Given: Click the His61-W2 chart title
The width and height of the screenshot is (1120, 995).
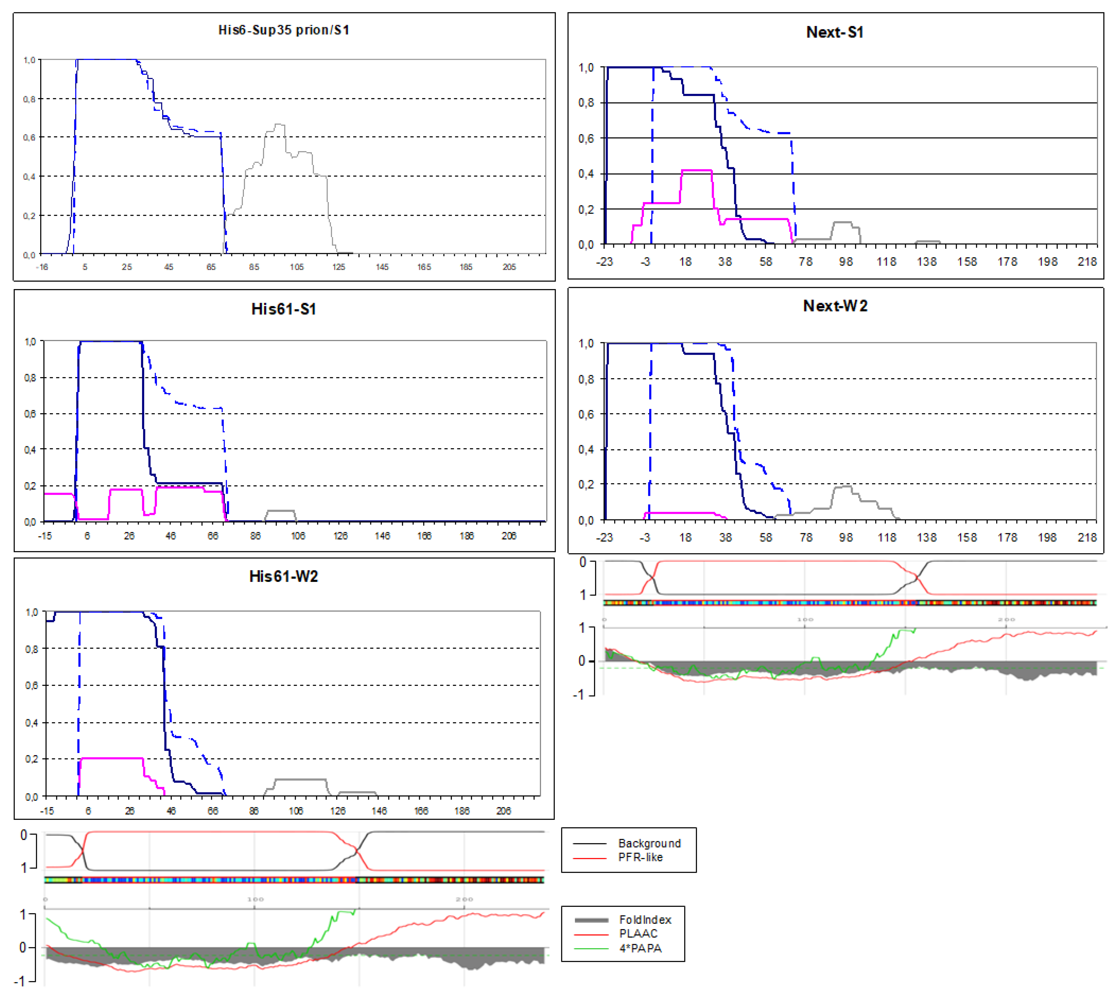Looking at the screenshot, I should 283,576.
